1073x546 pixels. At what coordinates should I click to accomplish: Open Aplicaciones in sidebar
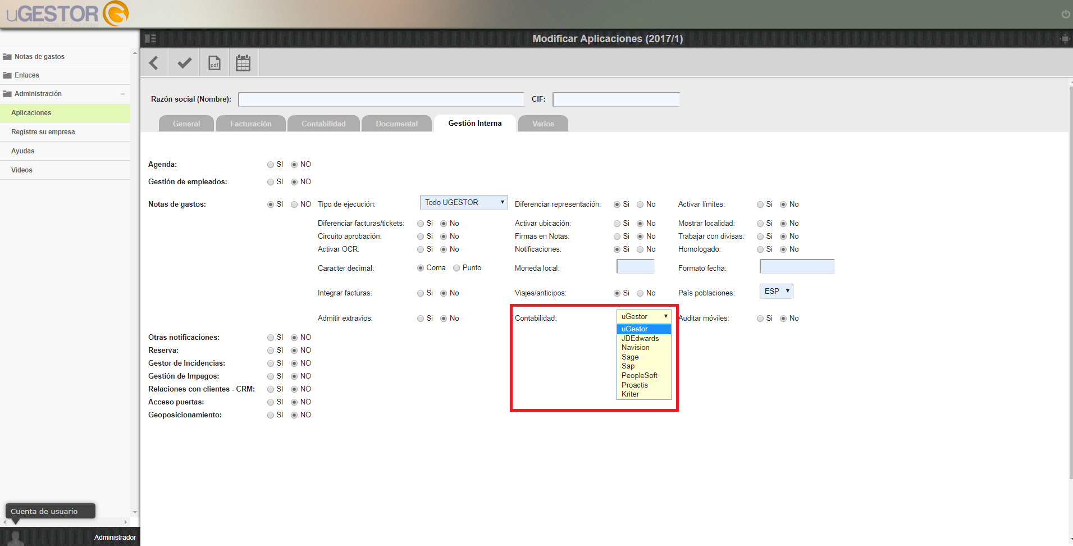click(65, 113)
